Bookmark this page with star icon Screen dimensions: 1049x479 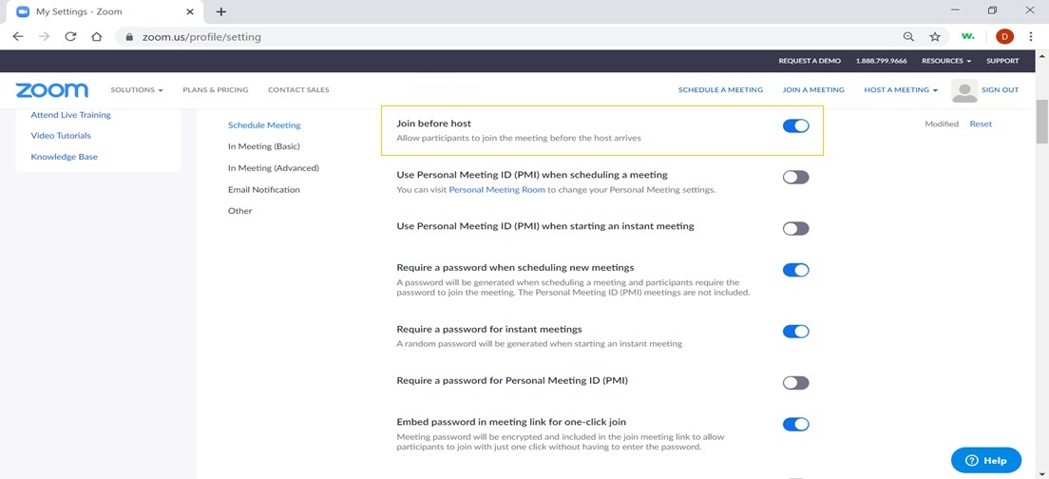click(x=935, y=37)
